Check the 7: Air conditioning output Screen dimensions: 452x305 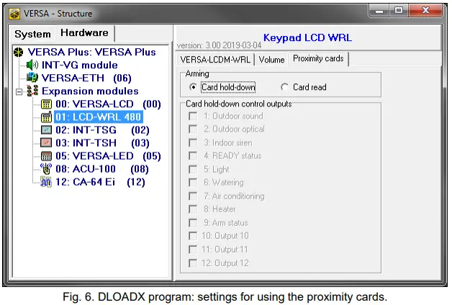pos(193,196)
